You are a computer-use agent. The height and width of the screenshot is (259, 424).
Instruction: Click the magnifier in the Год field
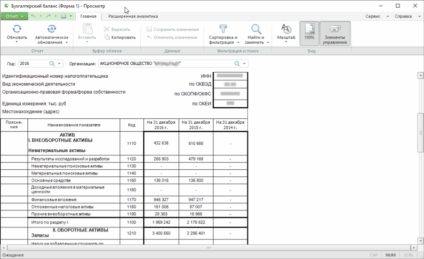point(52,64)
